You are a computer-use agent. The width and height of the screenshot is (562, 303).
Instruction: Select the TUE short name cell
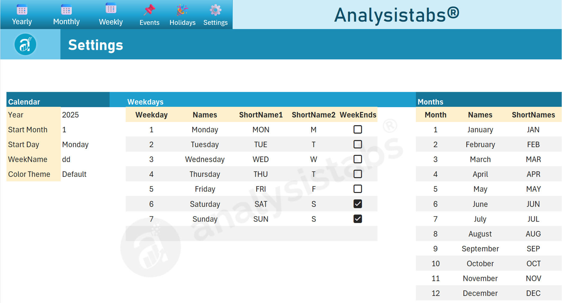tap(261, 144)
